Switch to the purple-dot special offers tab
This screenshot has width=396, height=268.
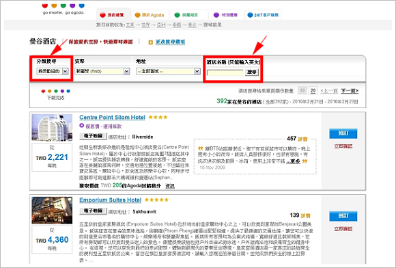[x=225, y=15]
